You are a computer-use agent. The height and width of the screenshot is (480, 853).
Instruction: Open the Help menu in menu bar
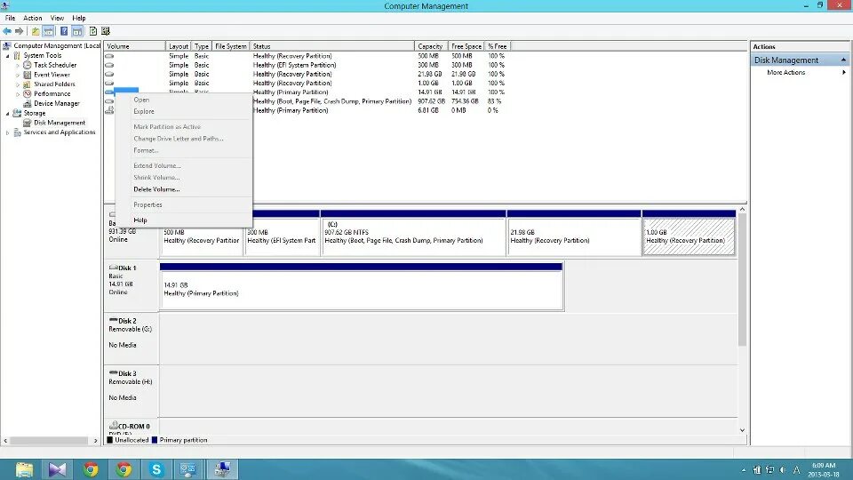79,18
